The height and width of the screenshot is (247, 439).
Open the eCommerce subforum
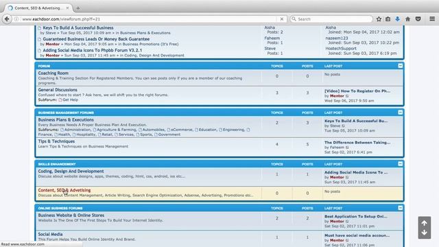(181, 130)
